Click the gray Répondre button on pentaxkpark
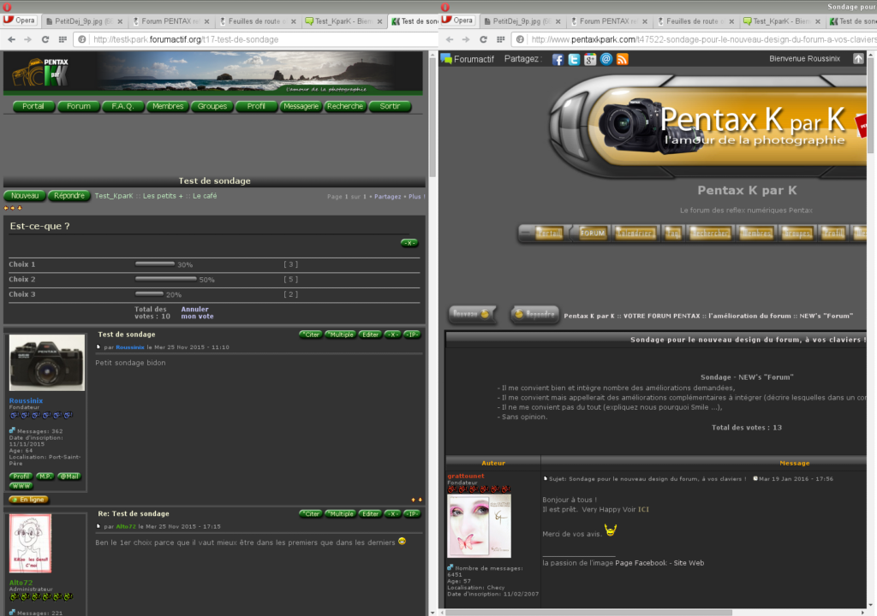This screenshot has height=616, width=877. (x=535, y=314)
